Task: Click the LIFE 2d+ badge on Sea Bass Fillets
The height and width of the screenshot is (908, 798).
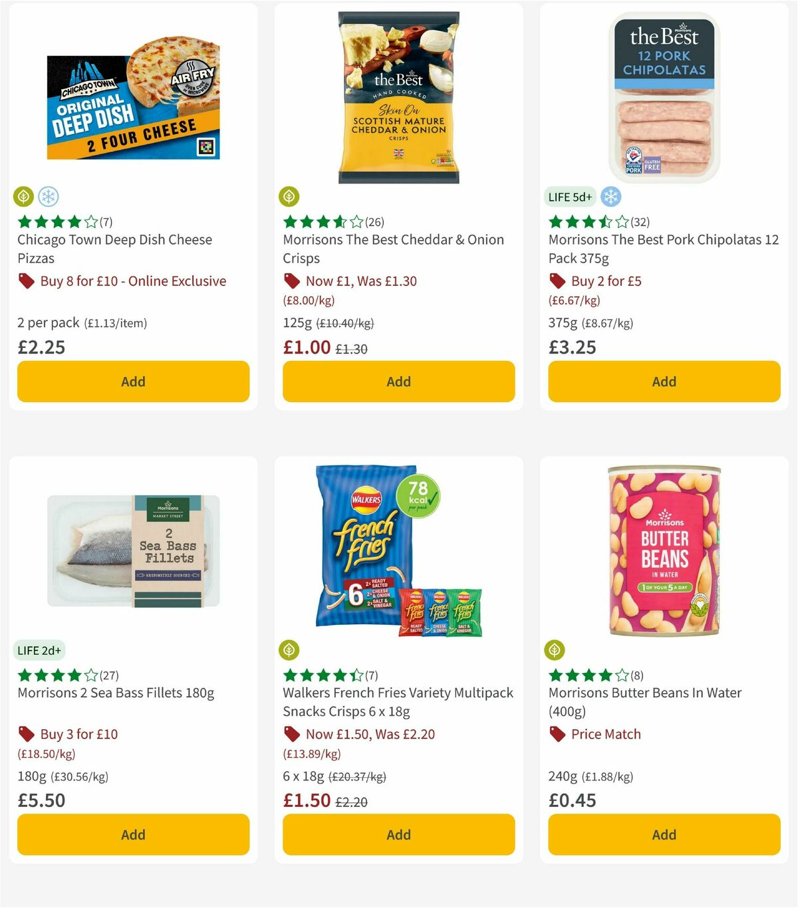Action: point(39,650)
